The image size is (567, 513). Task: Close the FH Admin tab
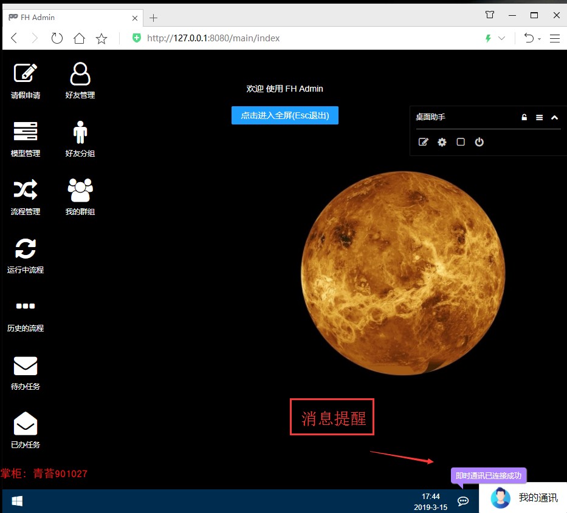click(x=135, y=18)
